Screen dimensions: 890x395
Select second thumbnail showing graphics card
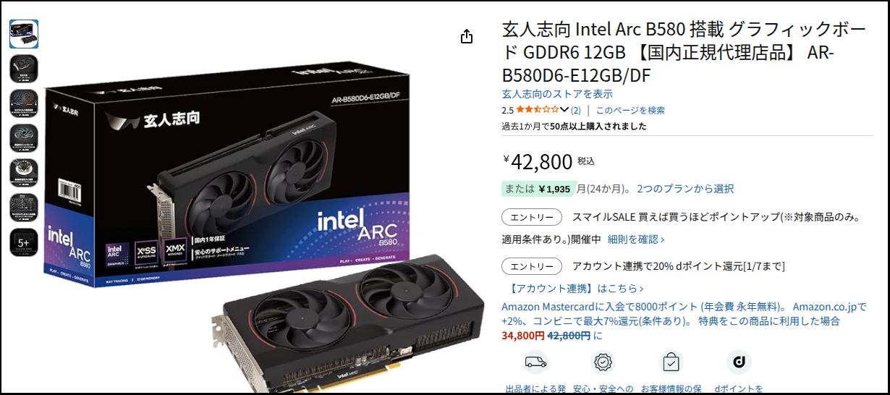[x=24, y=69]
